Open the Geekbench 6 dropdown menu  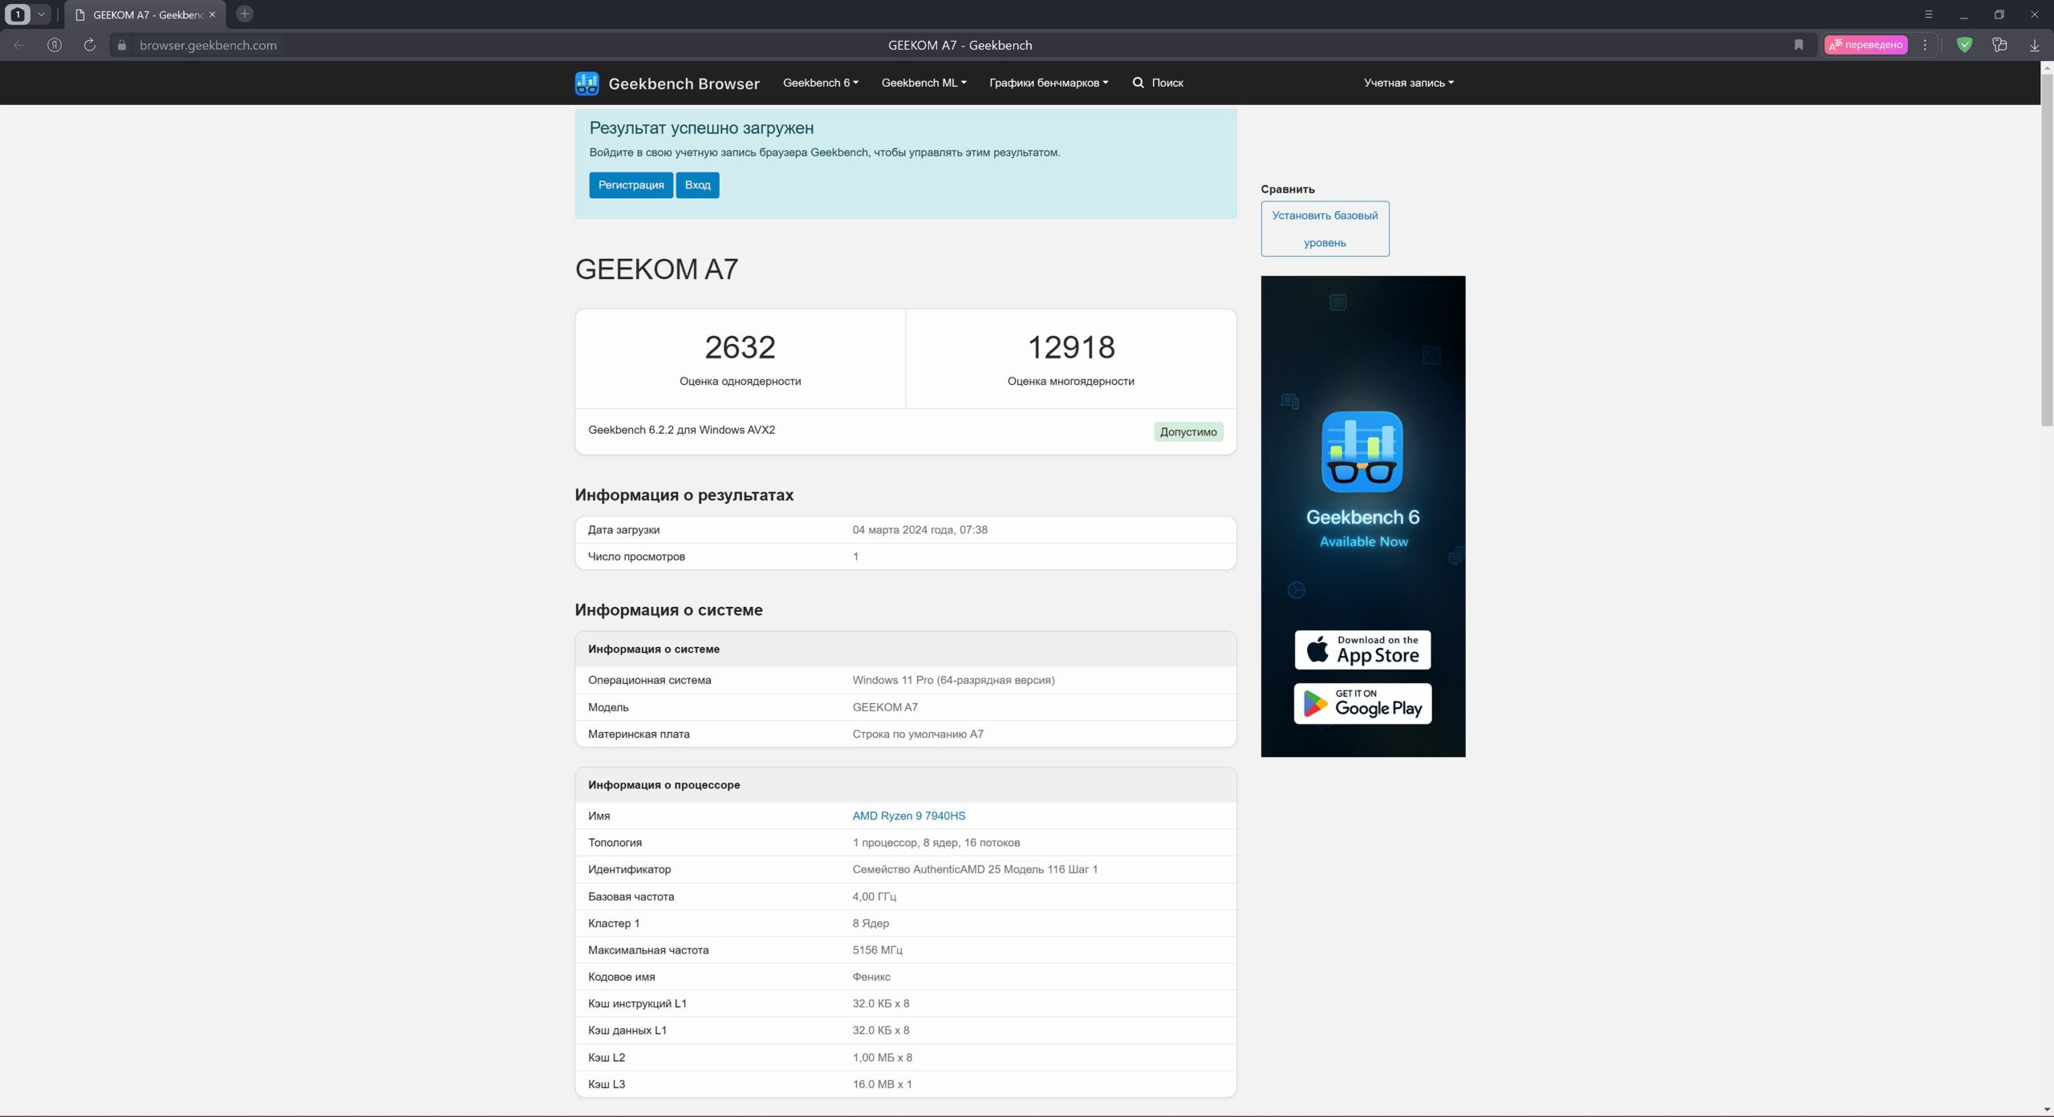pyautogui.click(x=821, y=83)
